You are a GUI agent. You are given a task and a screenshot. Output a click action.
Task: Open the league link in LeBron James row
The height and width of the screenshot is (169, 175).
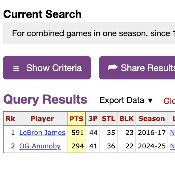pos(172,133)
